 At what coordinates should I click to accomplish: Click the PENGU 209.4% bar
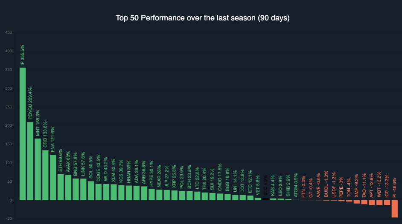[30, 161]
